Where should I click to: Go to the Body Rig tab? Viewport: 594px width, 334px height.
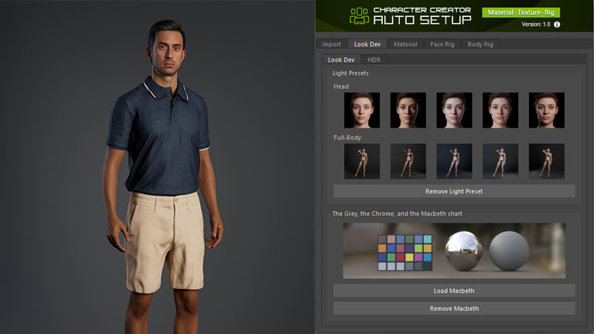tap(480, 44)
